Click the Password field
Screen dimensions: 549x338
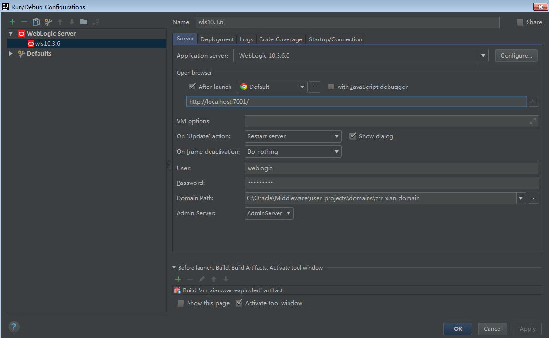pos(391,183)
